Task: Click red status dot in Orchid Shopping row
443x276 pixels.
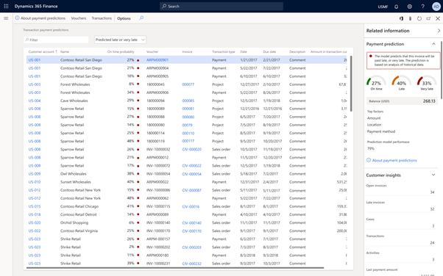Action: (x=138, y=222)
